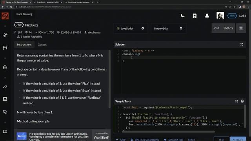Collapse the it block fold arrow
The height and width of the screenshot is (141, 251).
coord(120,117)
